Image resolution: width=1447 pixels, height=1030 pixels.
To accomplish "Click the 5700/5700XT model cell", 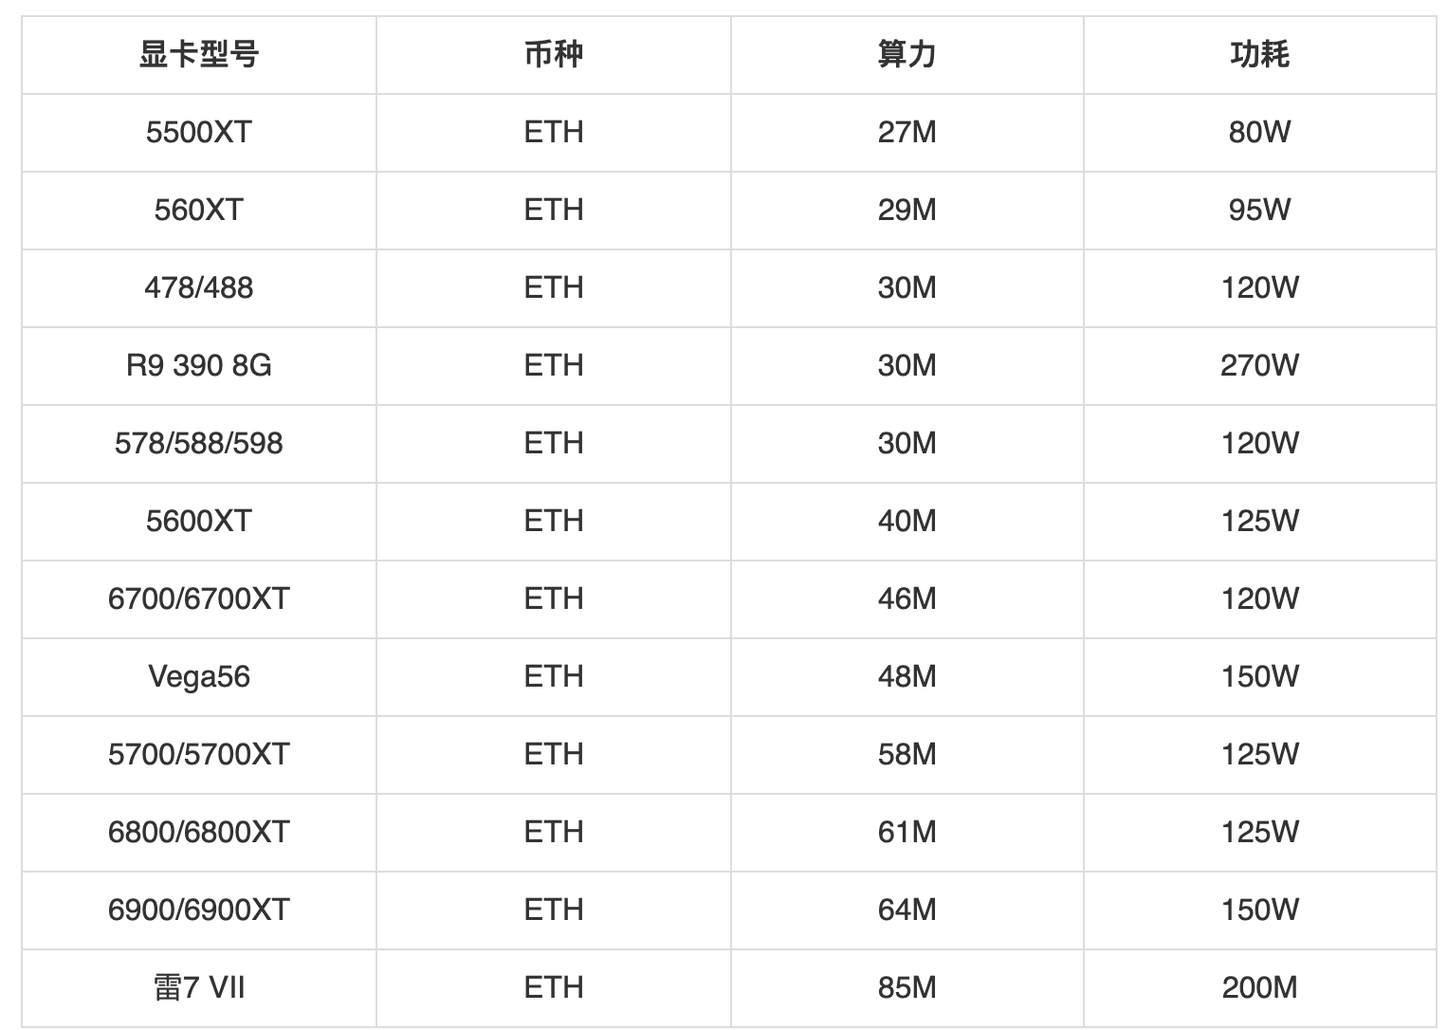I will pyautogui.click(x=199, y=755).
